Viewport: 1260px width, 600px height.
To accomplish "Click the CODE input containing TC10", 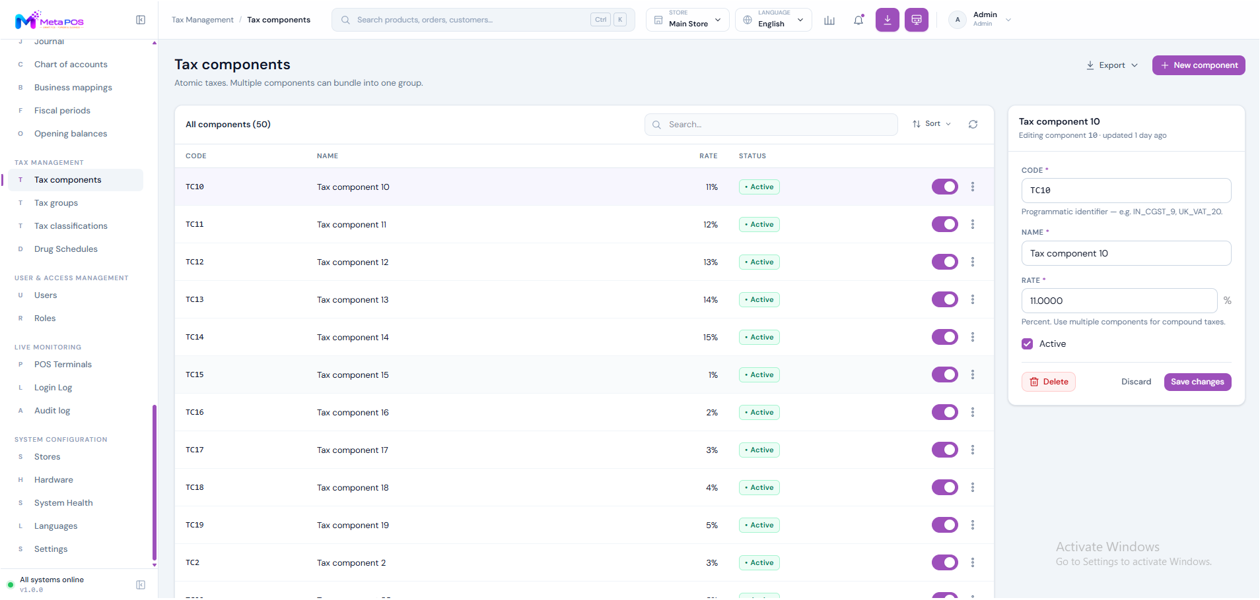I will [1126, 191].
